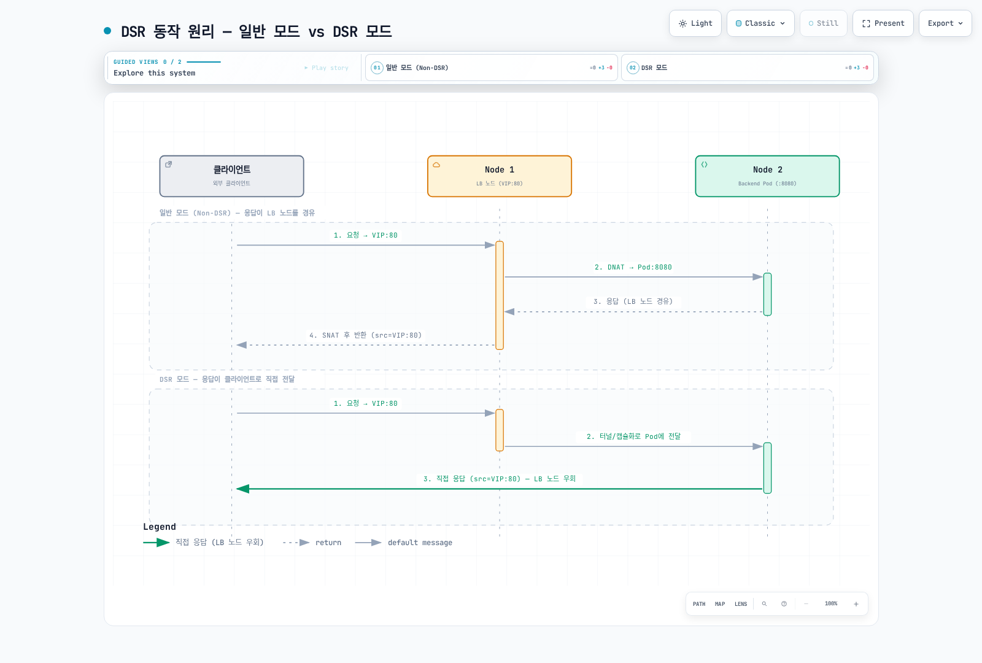Open the help question-mark icon

(x=784, y=604)
